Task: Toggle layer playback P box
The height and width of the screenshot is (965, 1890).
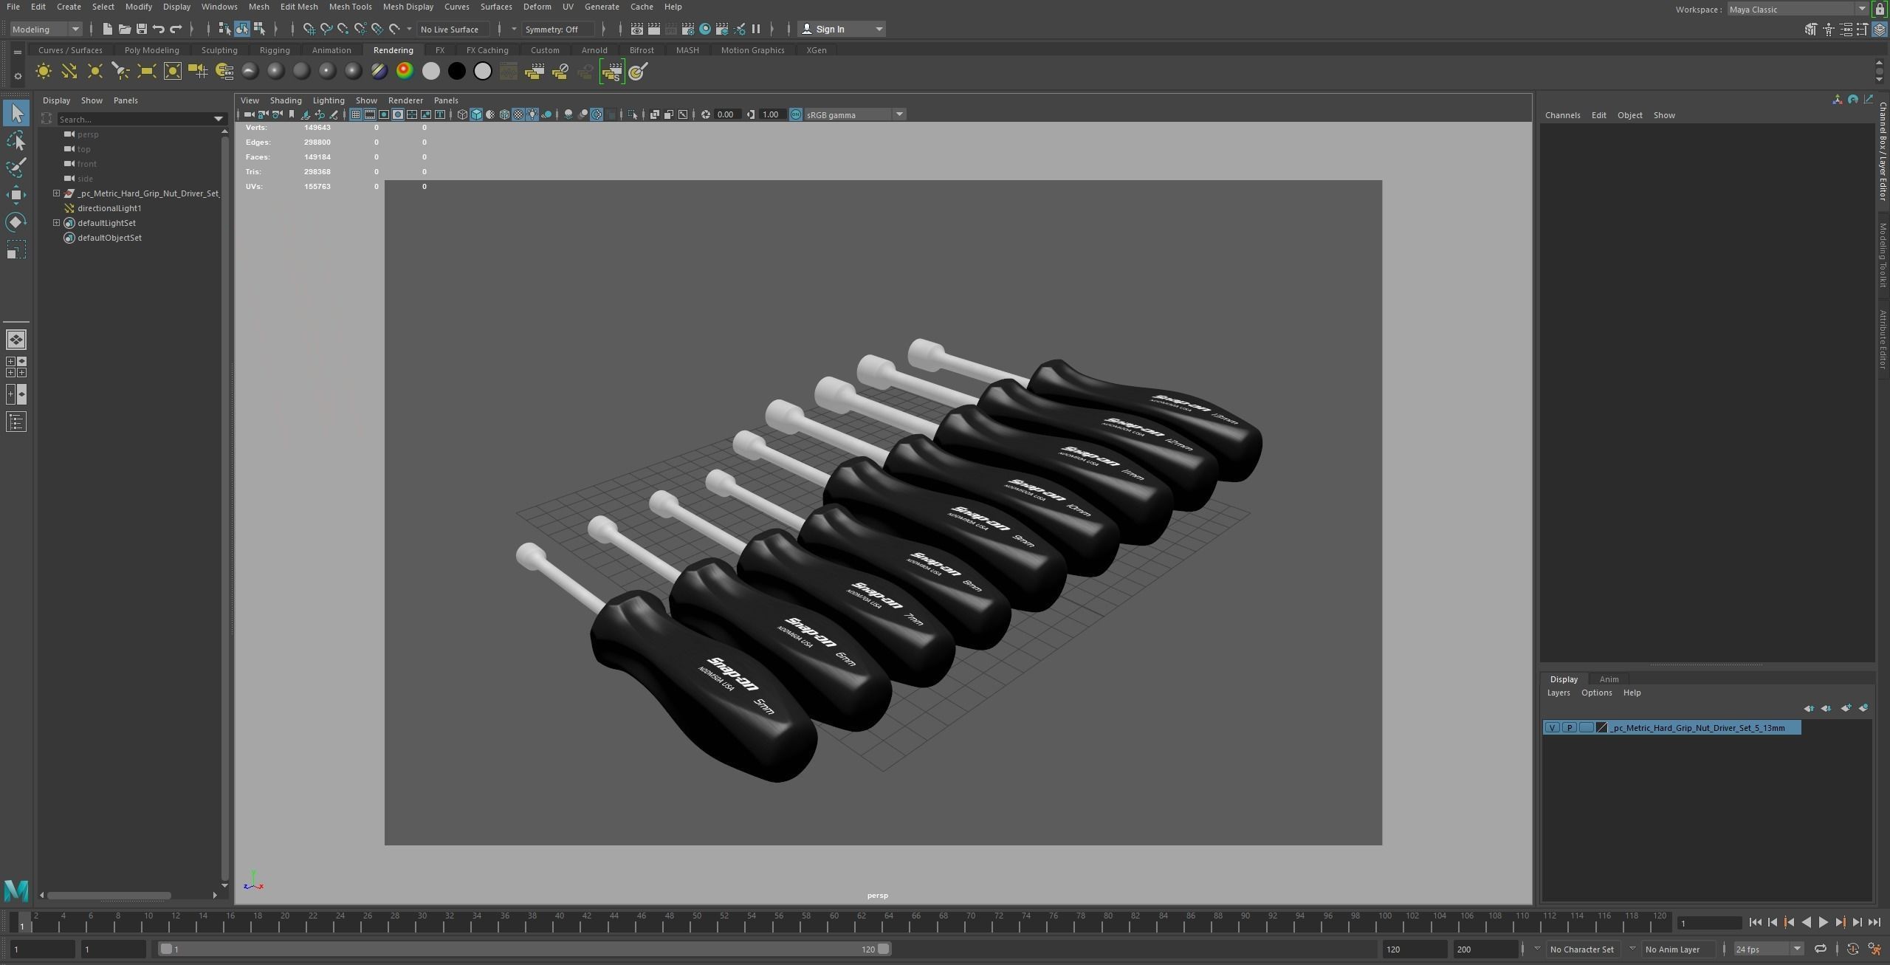Action: 1569,728
